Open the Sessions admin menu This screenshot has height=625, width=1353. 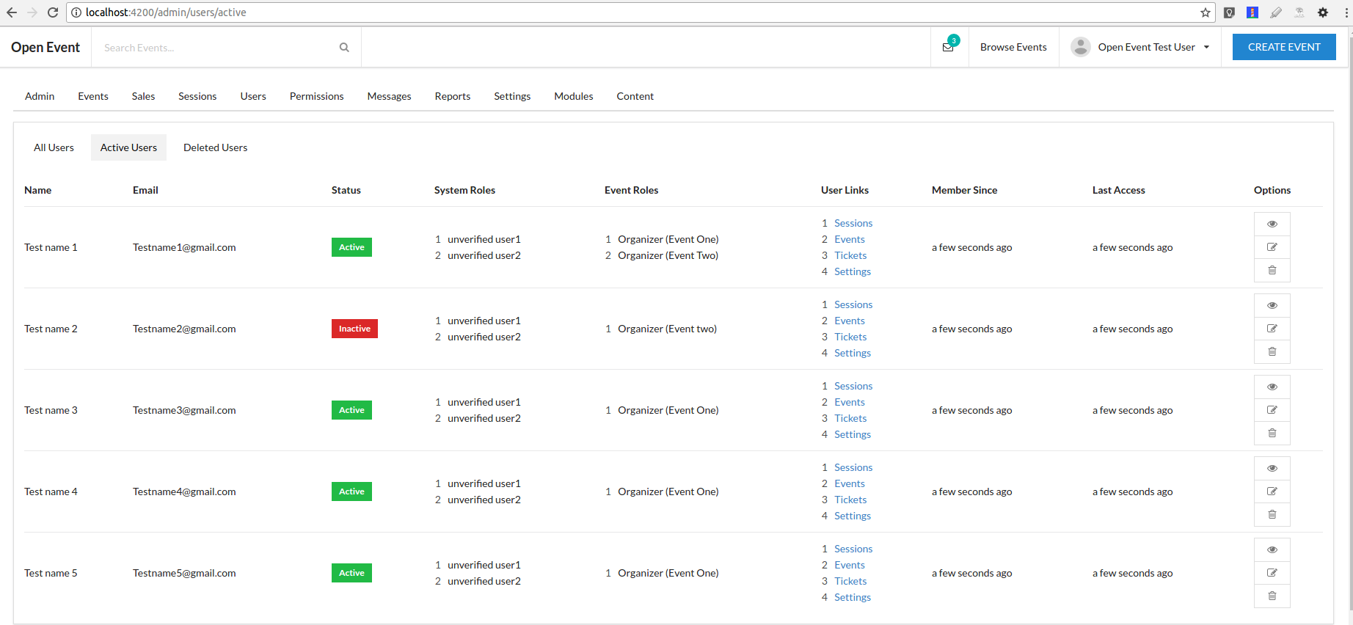click(197, 96)
